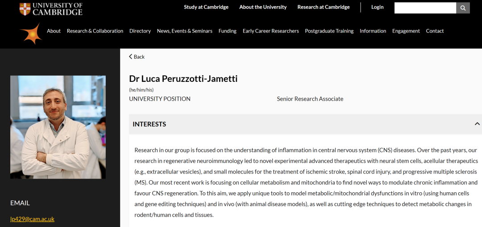Select Directory in the navigation bar
The image size is (482, 227).
(x=140, y=31)
